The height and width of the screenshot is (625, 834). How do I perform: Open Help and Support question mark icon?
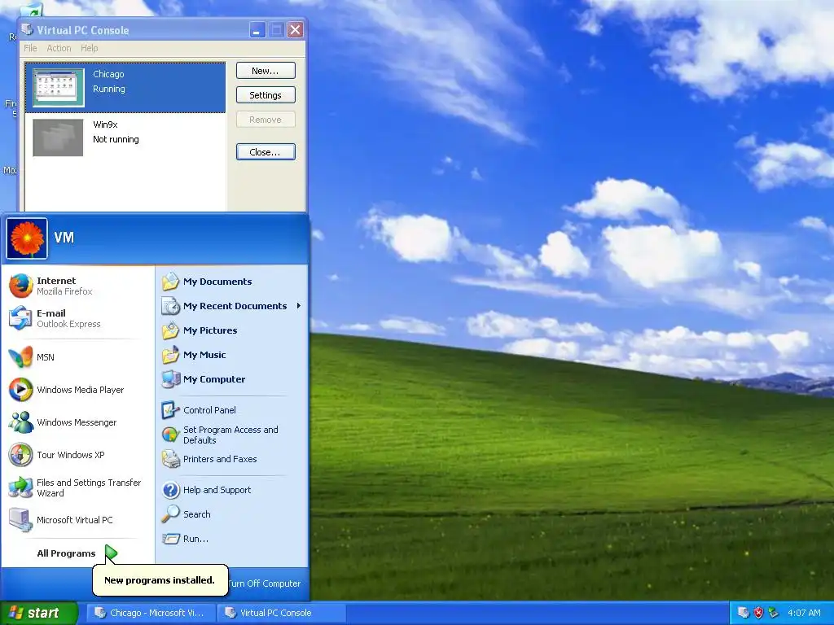click(171, 489)
